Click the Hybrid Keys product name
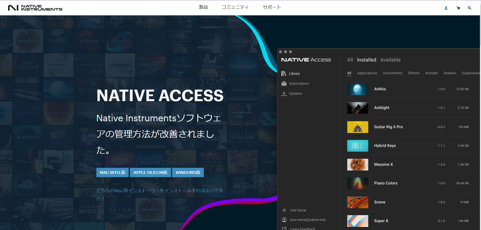The image size is (481, 230). point(385,146)
